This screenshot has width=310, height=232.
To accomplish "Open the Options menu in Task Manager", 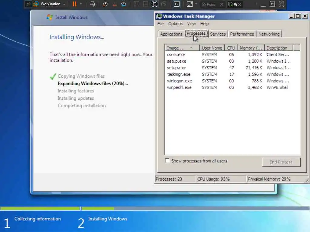I will 175,24.
